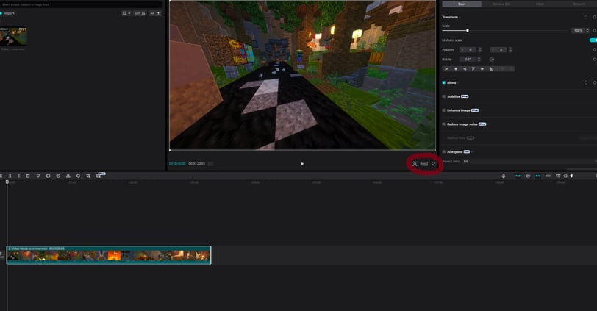Click the Pro tool icon after Crop
Screen dimensions: 597x311
[x=100, y=175]
